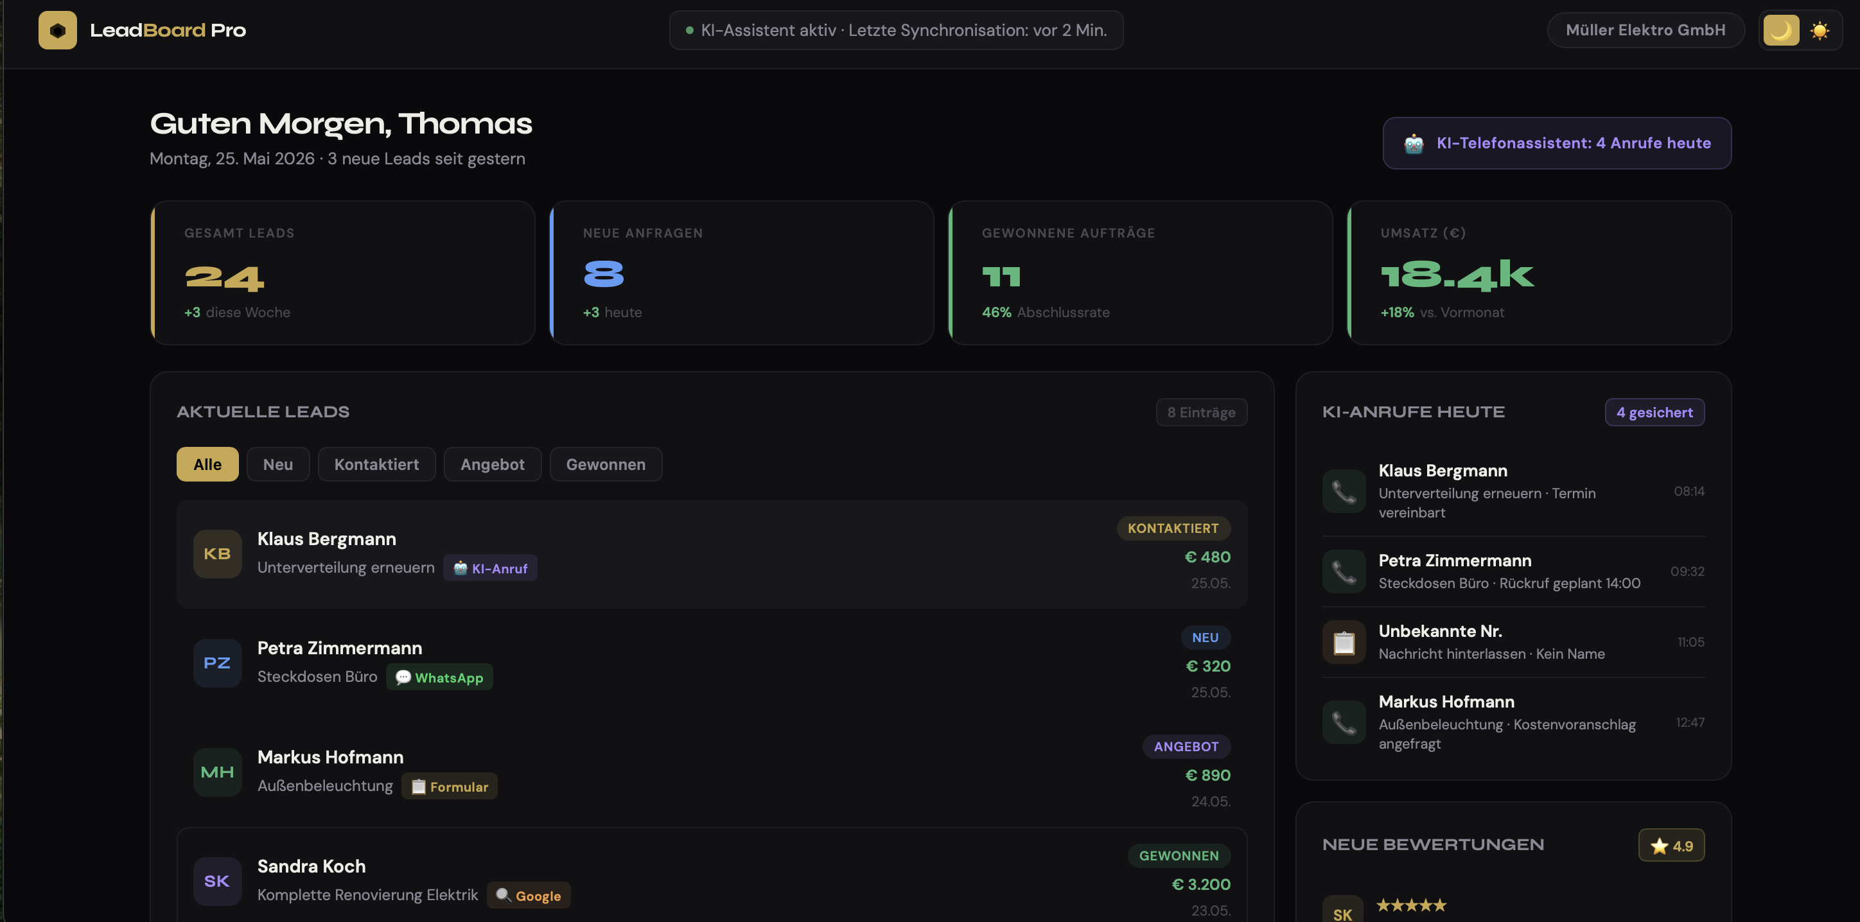Open KI-Telefonassistent 4 Anrufe heute banner

pos(1557,143)
